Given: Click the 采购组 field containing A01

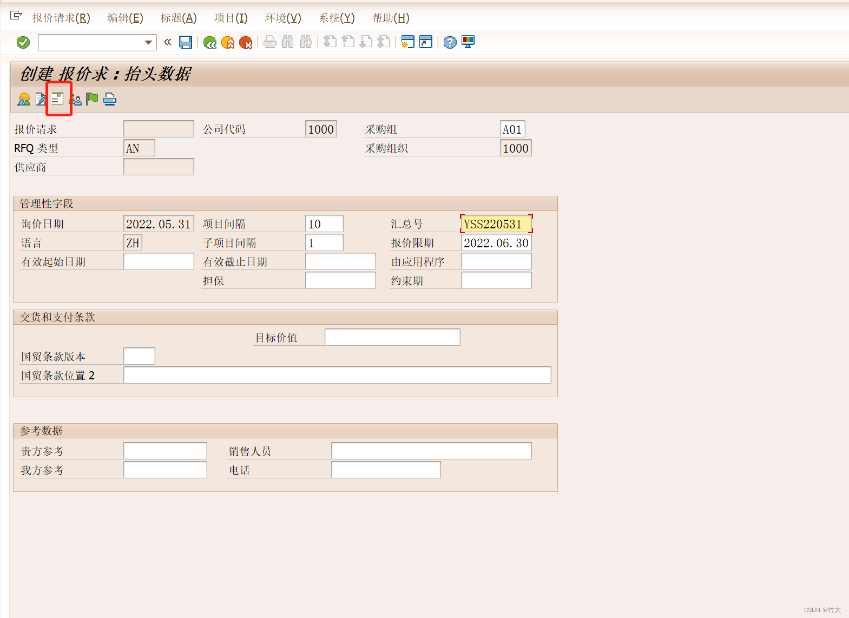Looking at the screenshot, I should [x=512, y=129].
